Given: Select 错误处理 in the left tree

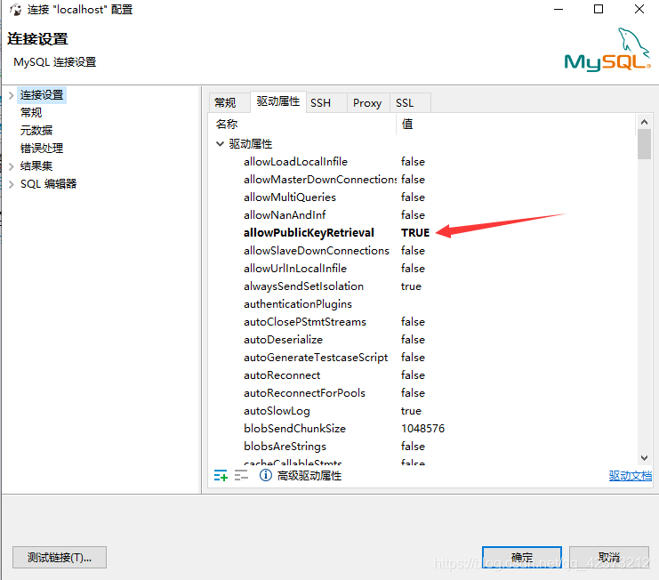Looking at the screenshot, I should [42, 148].
